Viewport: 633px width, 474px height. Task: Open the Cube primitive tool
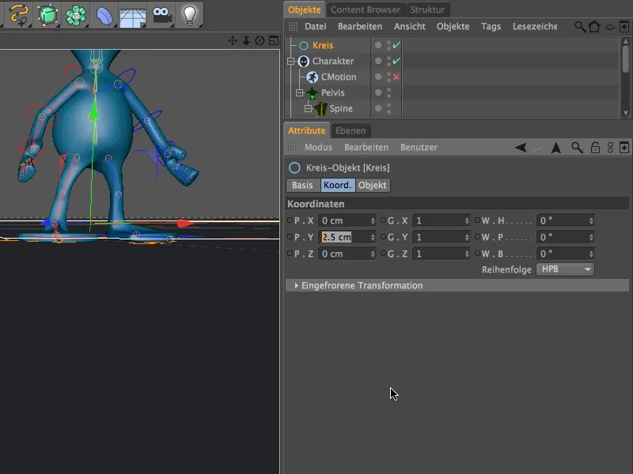click(47, 15)
